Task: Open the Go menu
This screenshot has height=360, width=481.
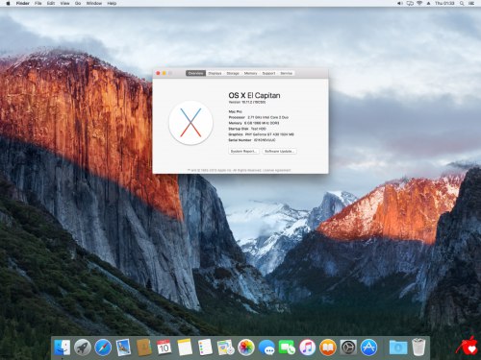Action: pyautogui.click(x=78, y=3)
